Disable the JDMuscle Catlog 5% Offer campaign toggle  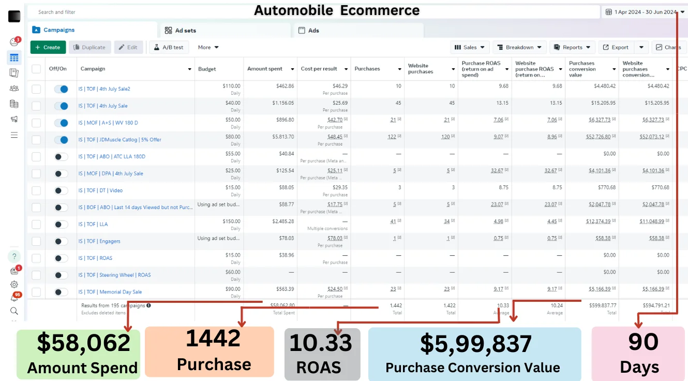[x=61, y=140]
